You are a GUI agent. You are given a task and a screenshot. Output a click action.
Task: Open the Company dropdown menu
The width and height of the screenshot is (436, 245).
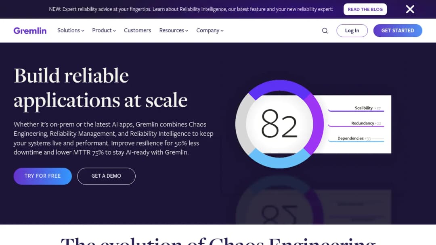point(210,31)
